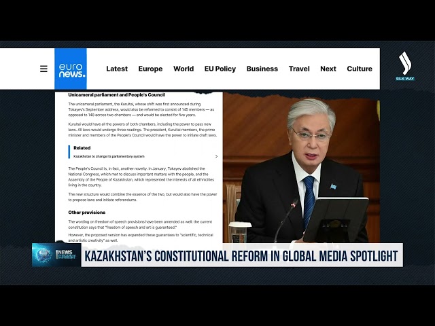Click paragraph starting 'The unicameral parliament, the Kurultai'
435x326 pixels.
pos(141,109)
